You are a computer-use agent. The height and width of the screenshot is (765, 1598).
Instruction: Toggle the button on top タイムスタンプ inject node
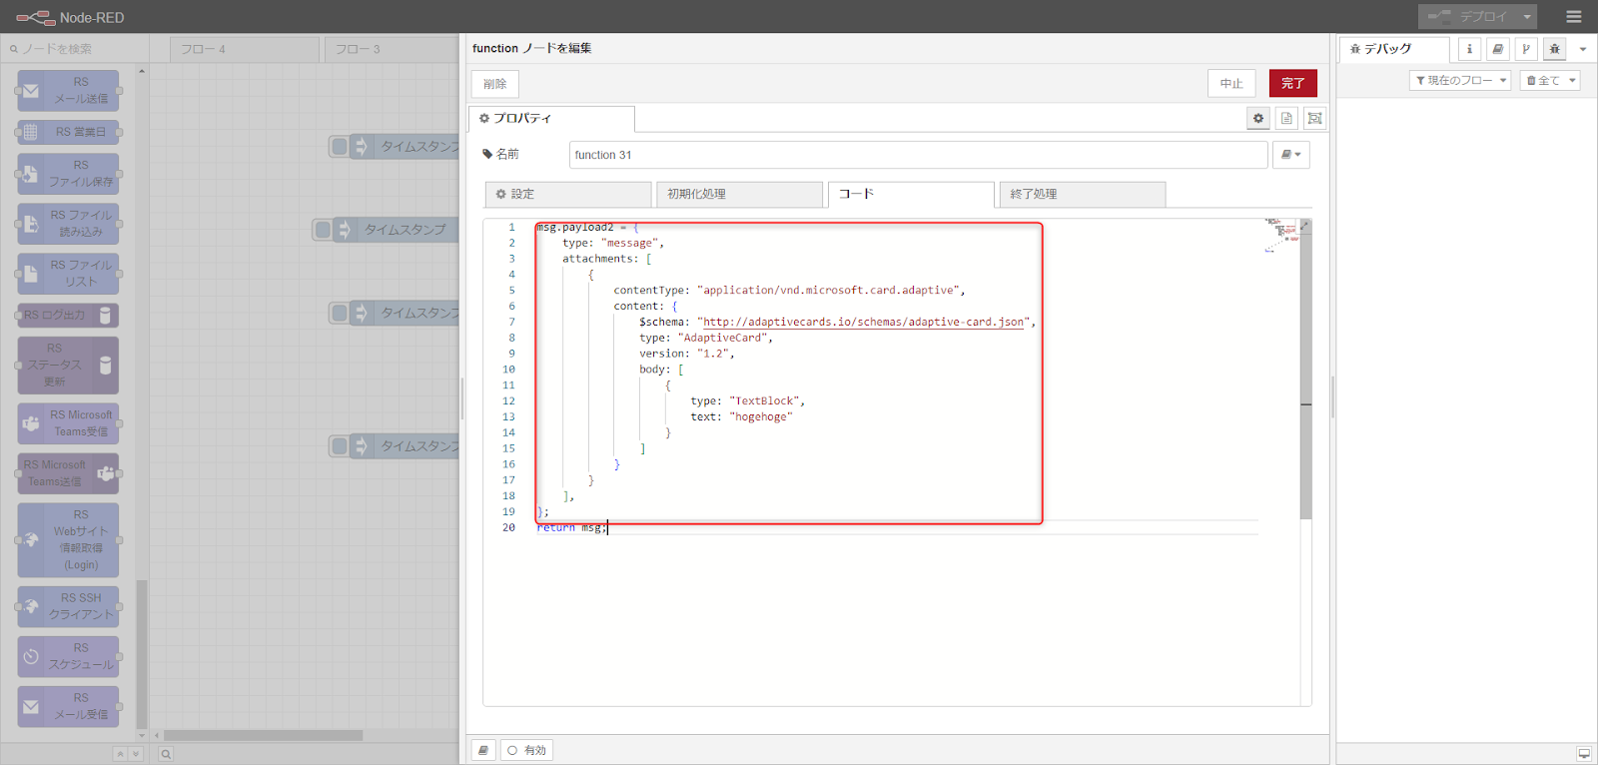(340, 147)
